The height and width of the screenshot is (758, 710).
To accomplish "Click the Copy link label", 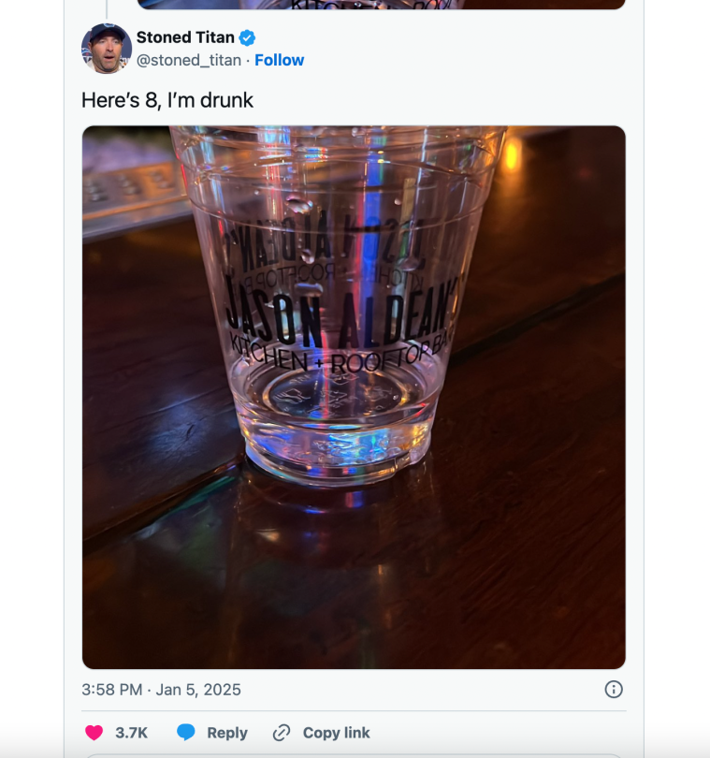I will 336,733.
